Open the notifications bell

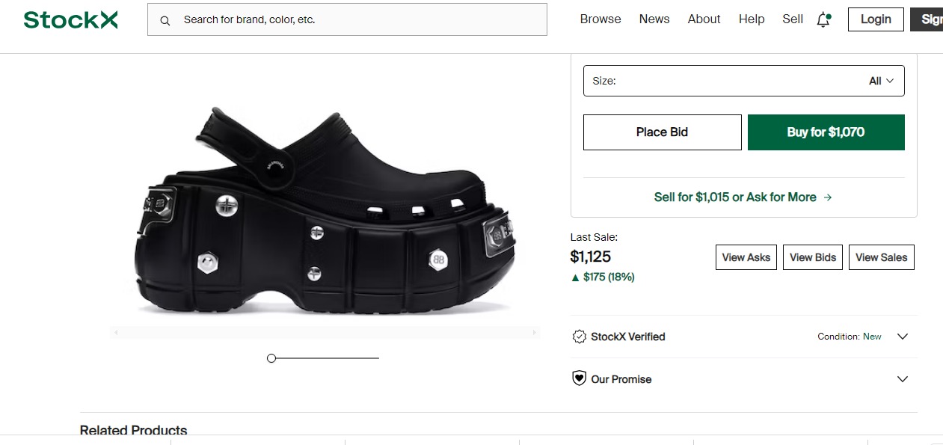(823, 20)
